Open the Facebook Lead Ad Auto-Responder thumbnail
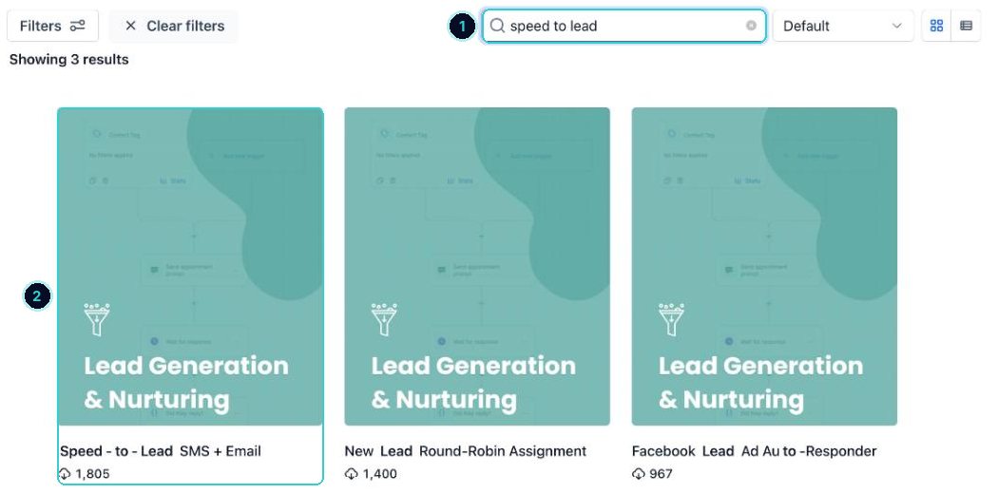Viewport: 998px width, 494px height. click(x=764, y=266)
